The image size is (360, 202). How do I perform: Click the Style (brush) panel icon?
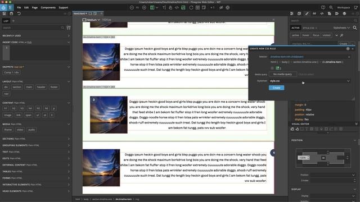(307, 13)
